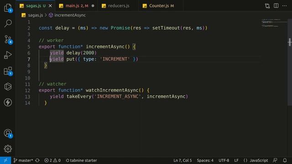The height and width of the screenshot is (164, 292).
Task: Click the incrementAsync function name on line 5
Action: click(x=105, y=46)
